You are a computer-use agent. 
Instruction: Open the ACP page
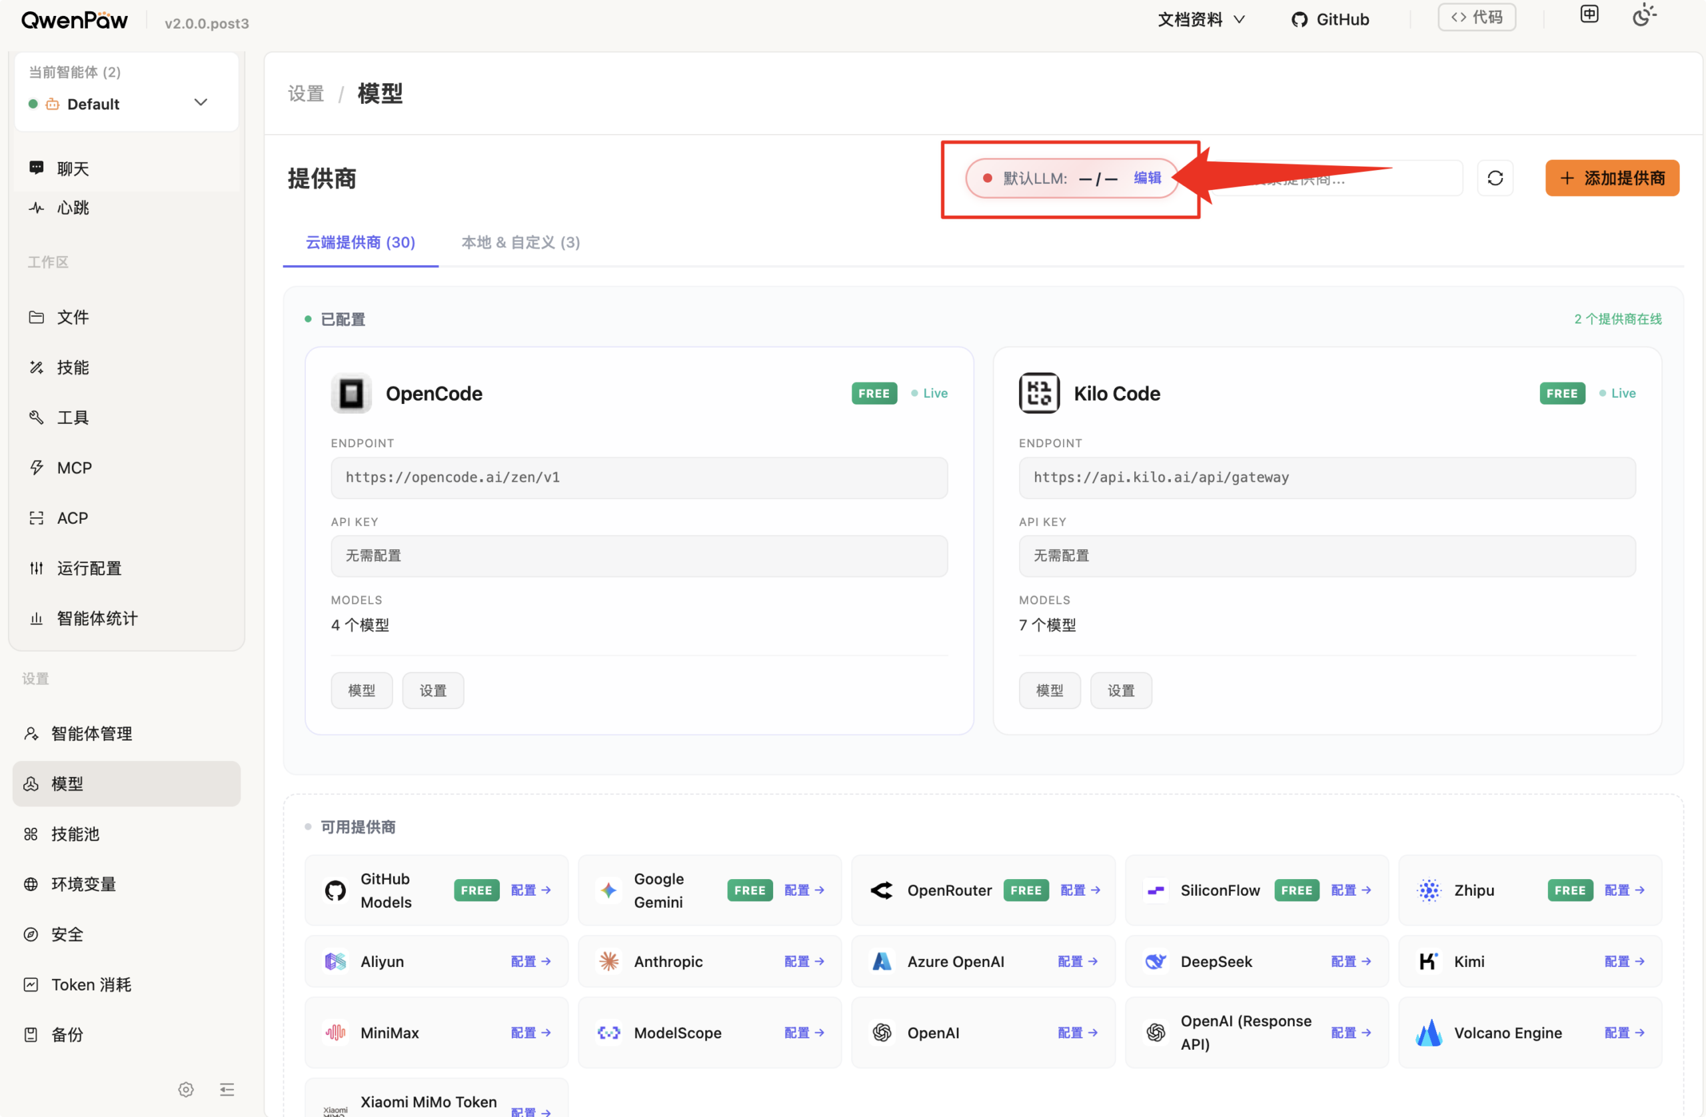126,518
